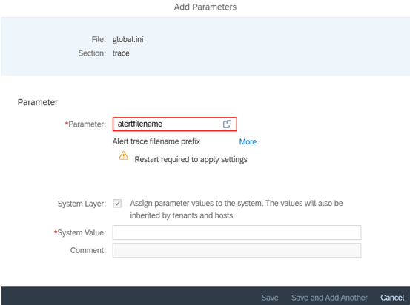Click the 'Assign parameter values' description text

click(237, 210)
